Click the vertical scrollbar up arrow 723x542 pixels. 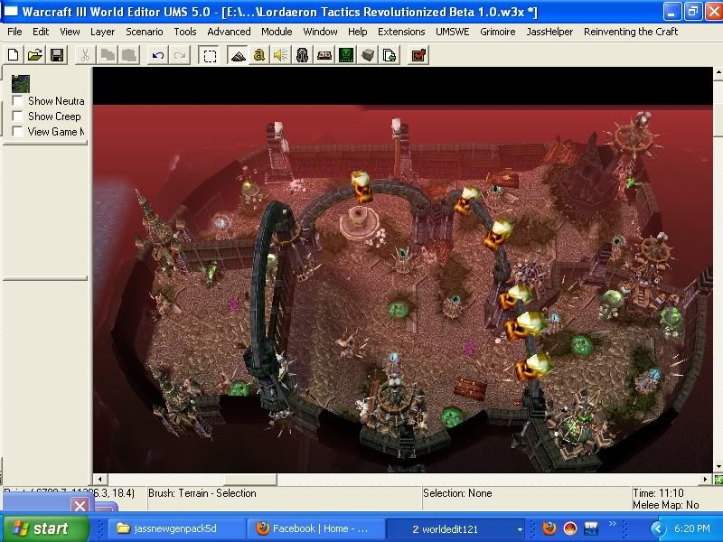point(718,72)
